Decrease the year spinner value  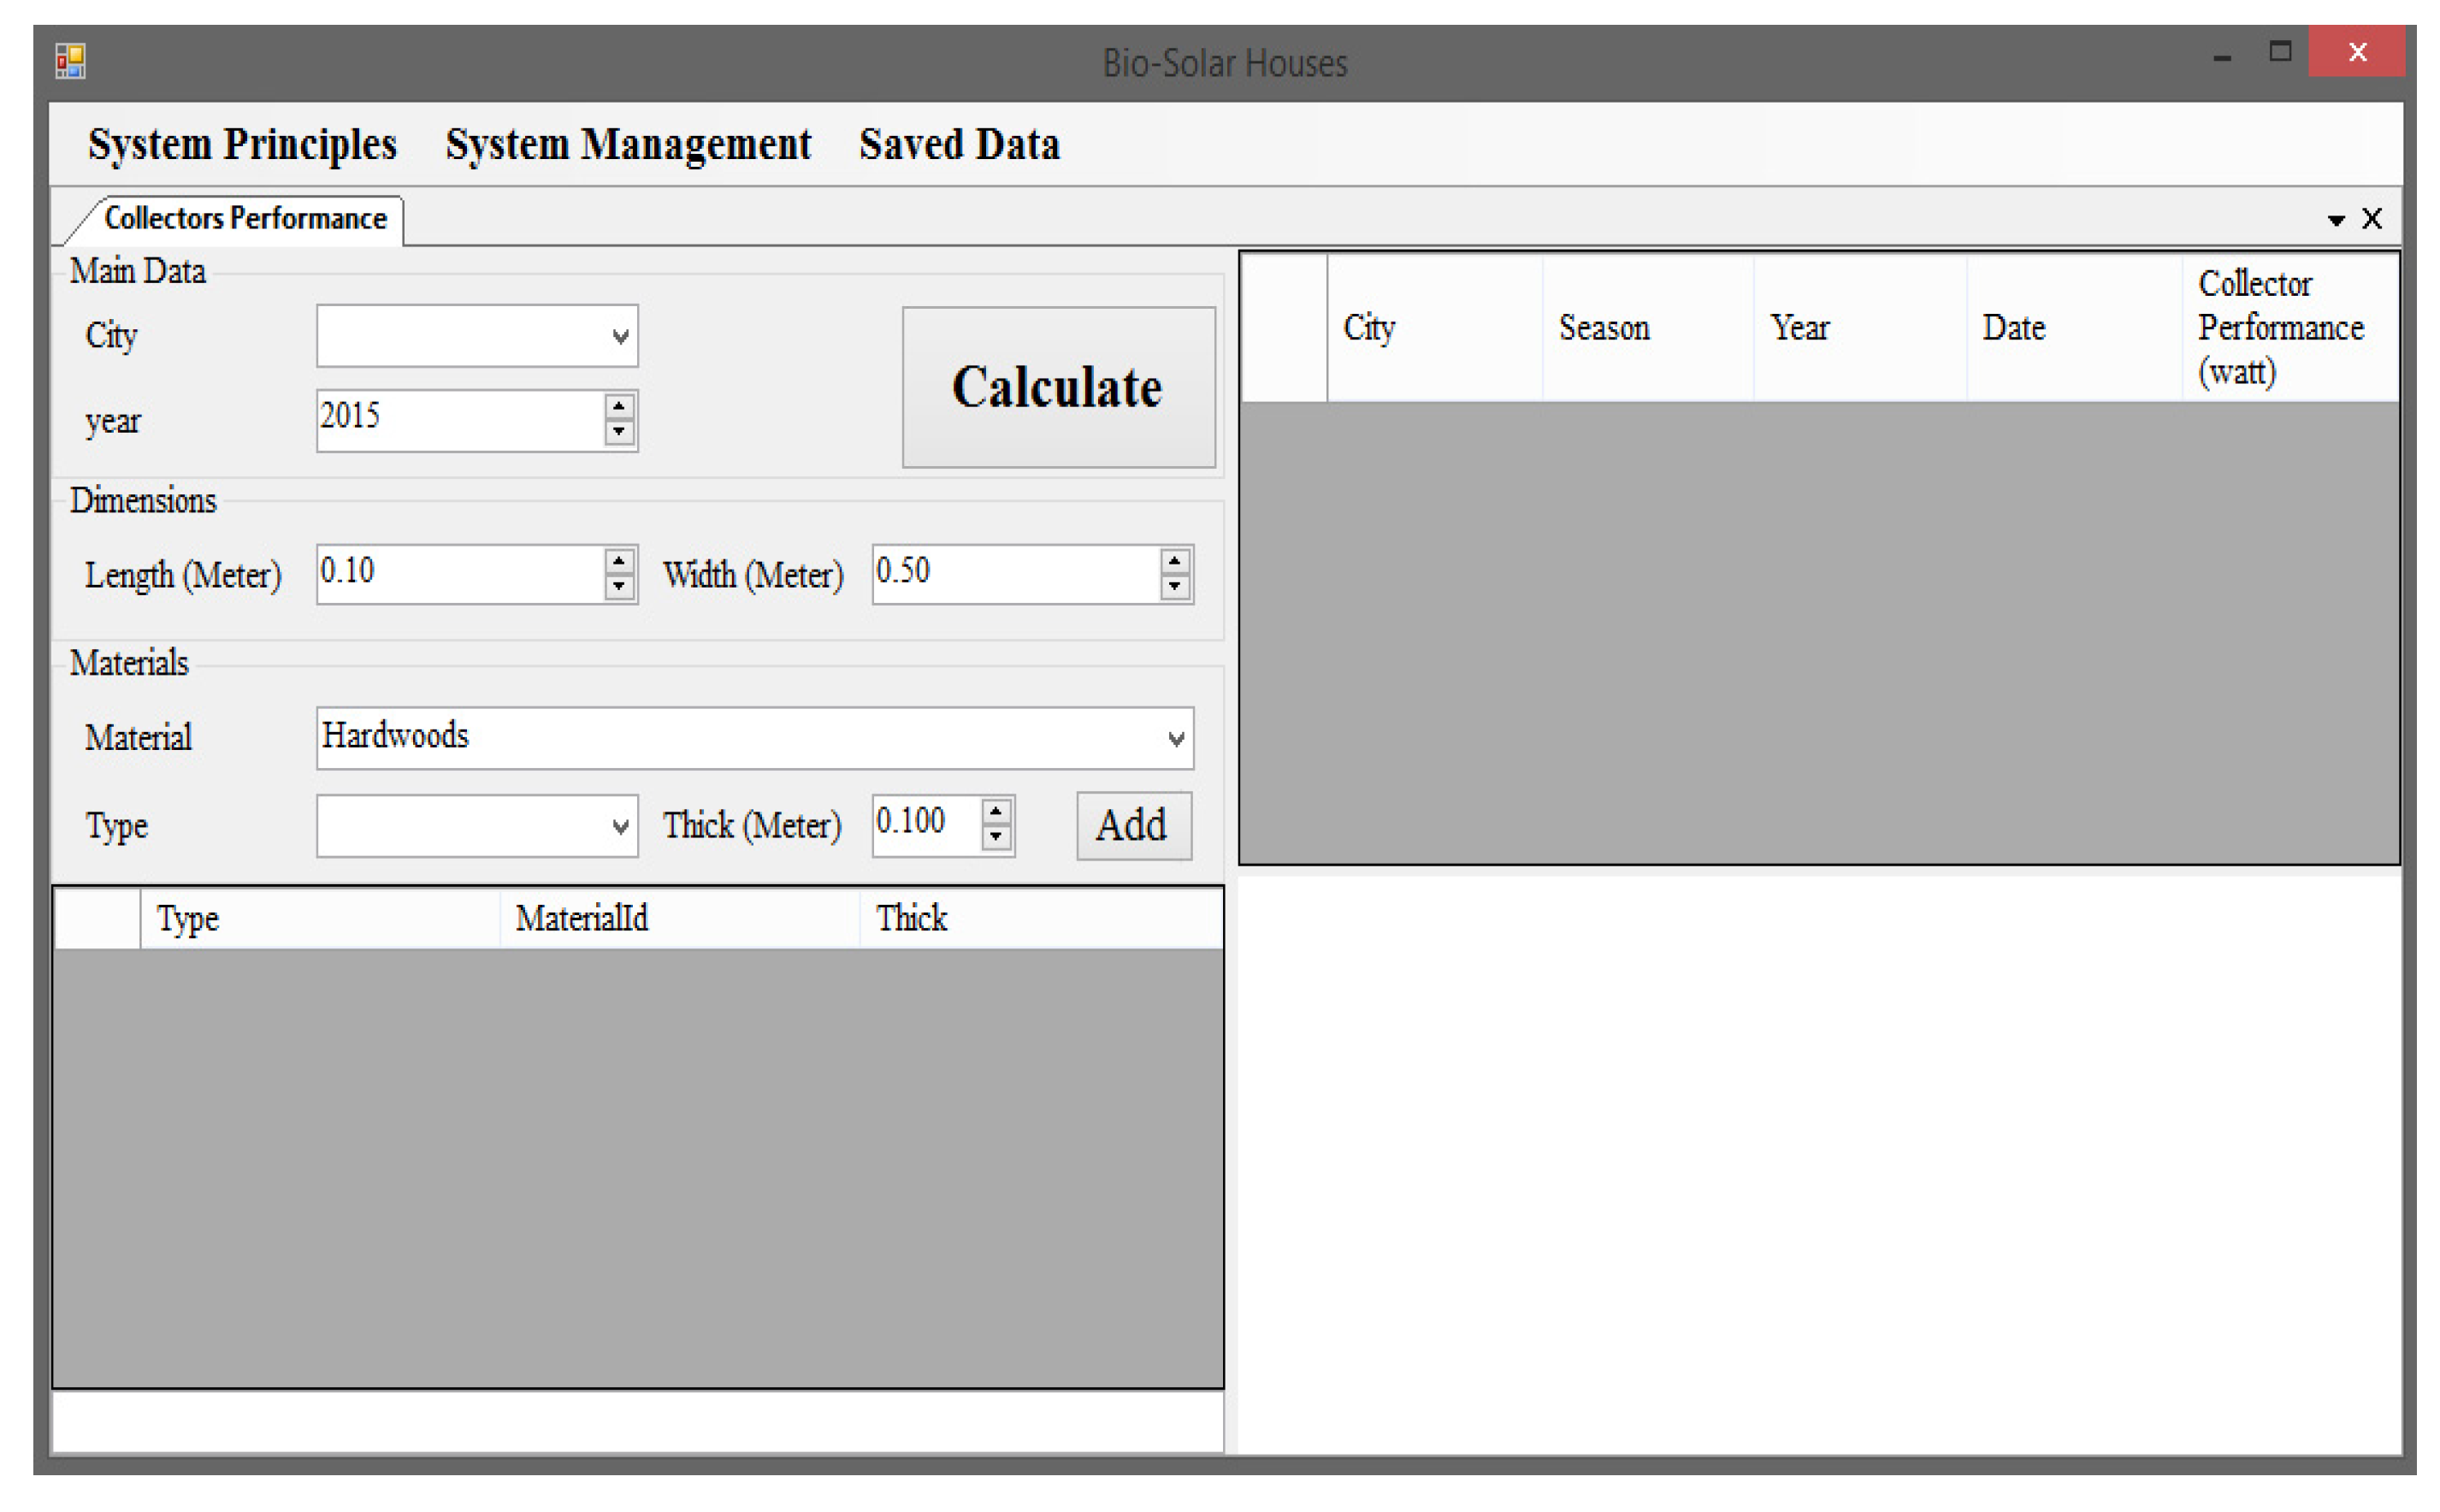[x=619, y=432]
